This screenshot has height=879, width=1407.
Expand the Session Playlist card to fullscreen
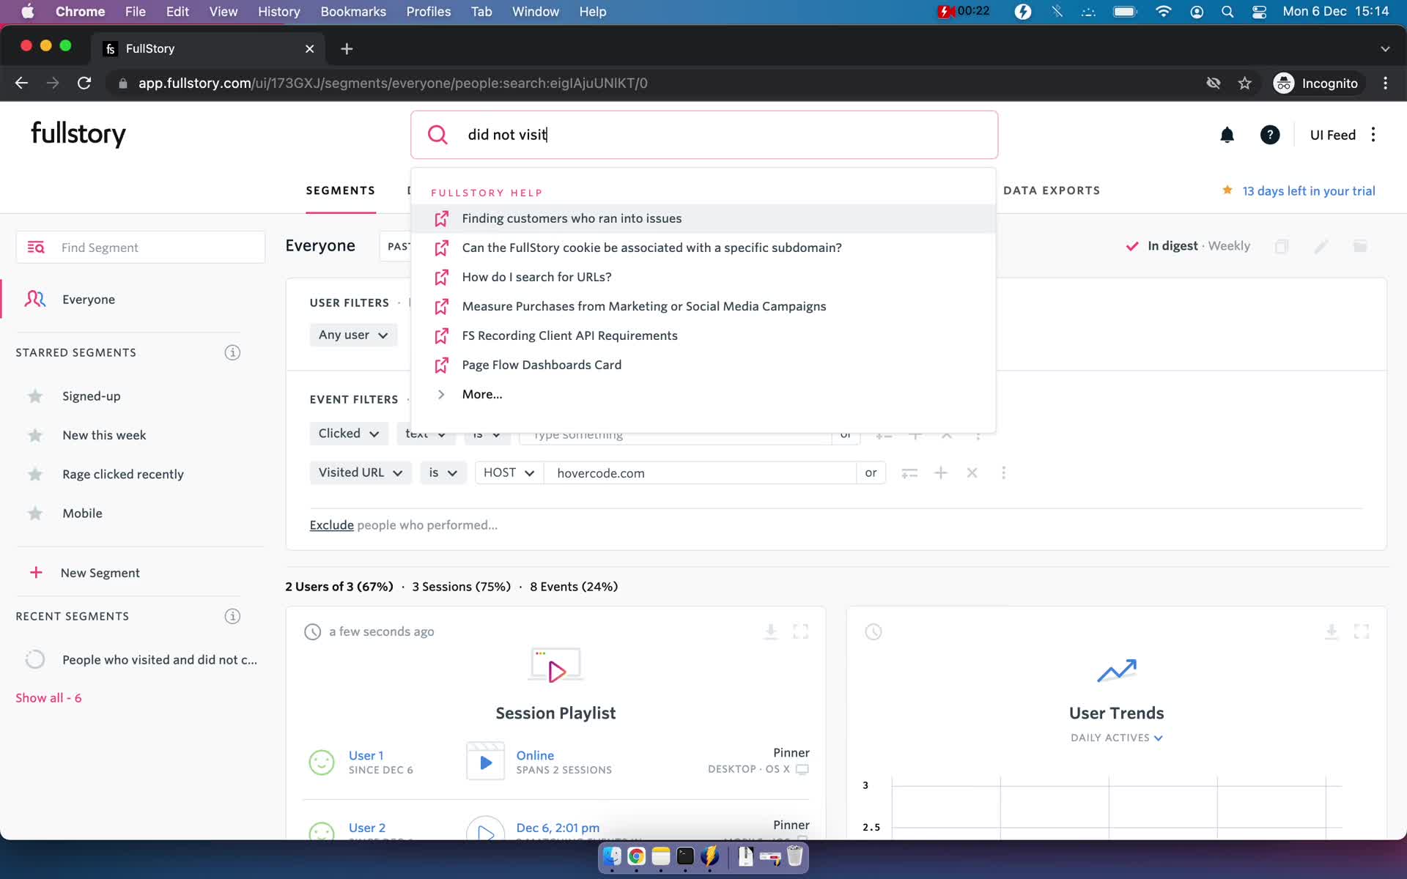pos(801,631)
